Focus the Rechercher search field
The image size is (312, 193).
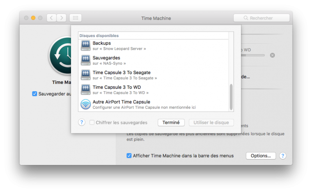[261, 18]
